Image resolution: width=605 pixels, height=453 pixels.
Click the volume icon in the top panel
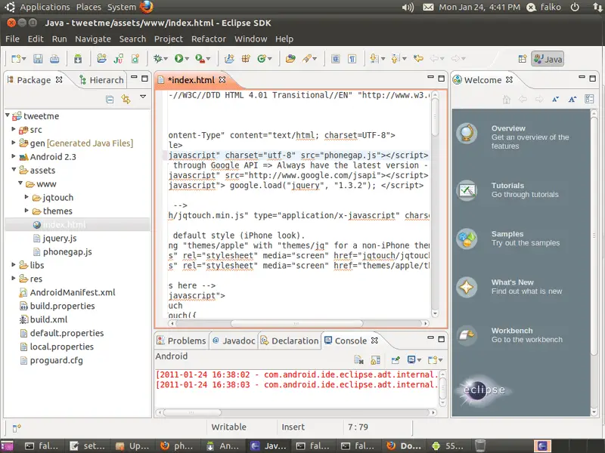[408, 7]
